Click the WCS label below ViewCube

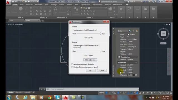point(163,43)
